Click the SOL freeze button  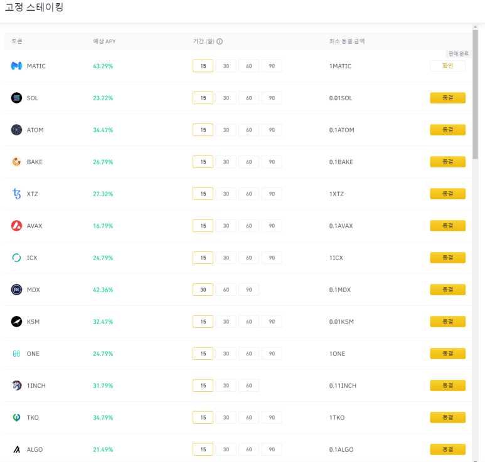[x=447, y=98]
